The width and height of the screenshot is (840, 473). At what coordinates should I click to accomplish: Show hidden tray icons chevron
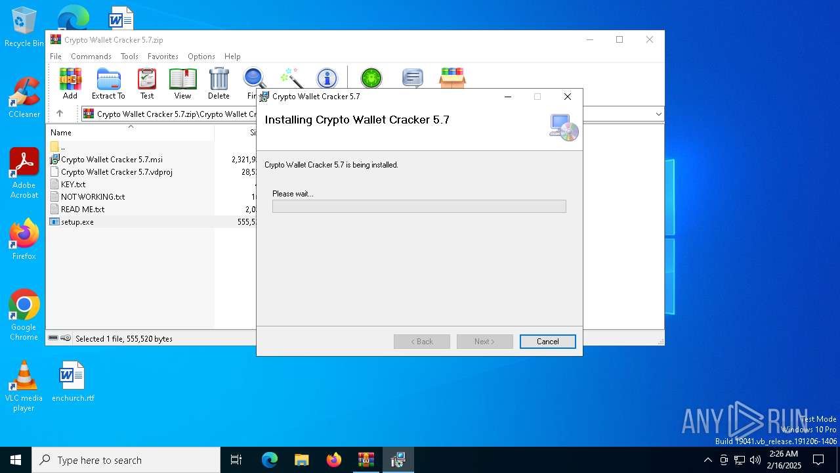707,460
